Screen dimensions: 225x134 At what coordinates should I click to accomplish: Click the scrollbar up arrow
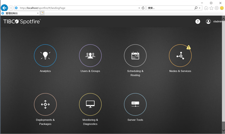(223, 19)
